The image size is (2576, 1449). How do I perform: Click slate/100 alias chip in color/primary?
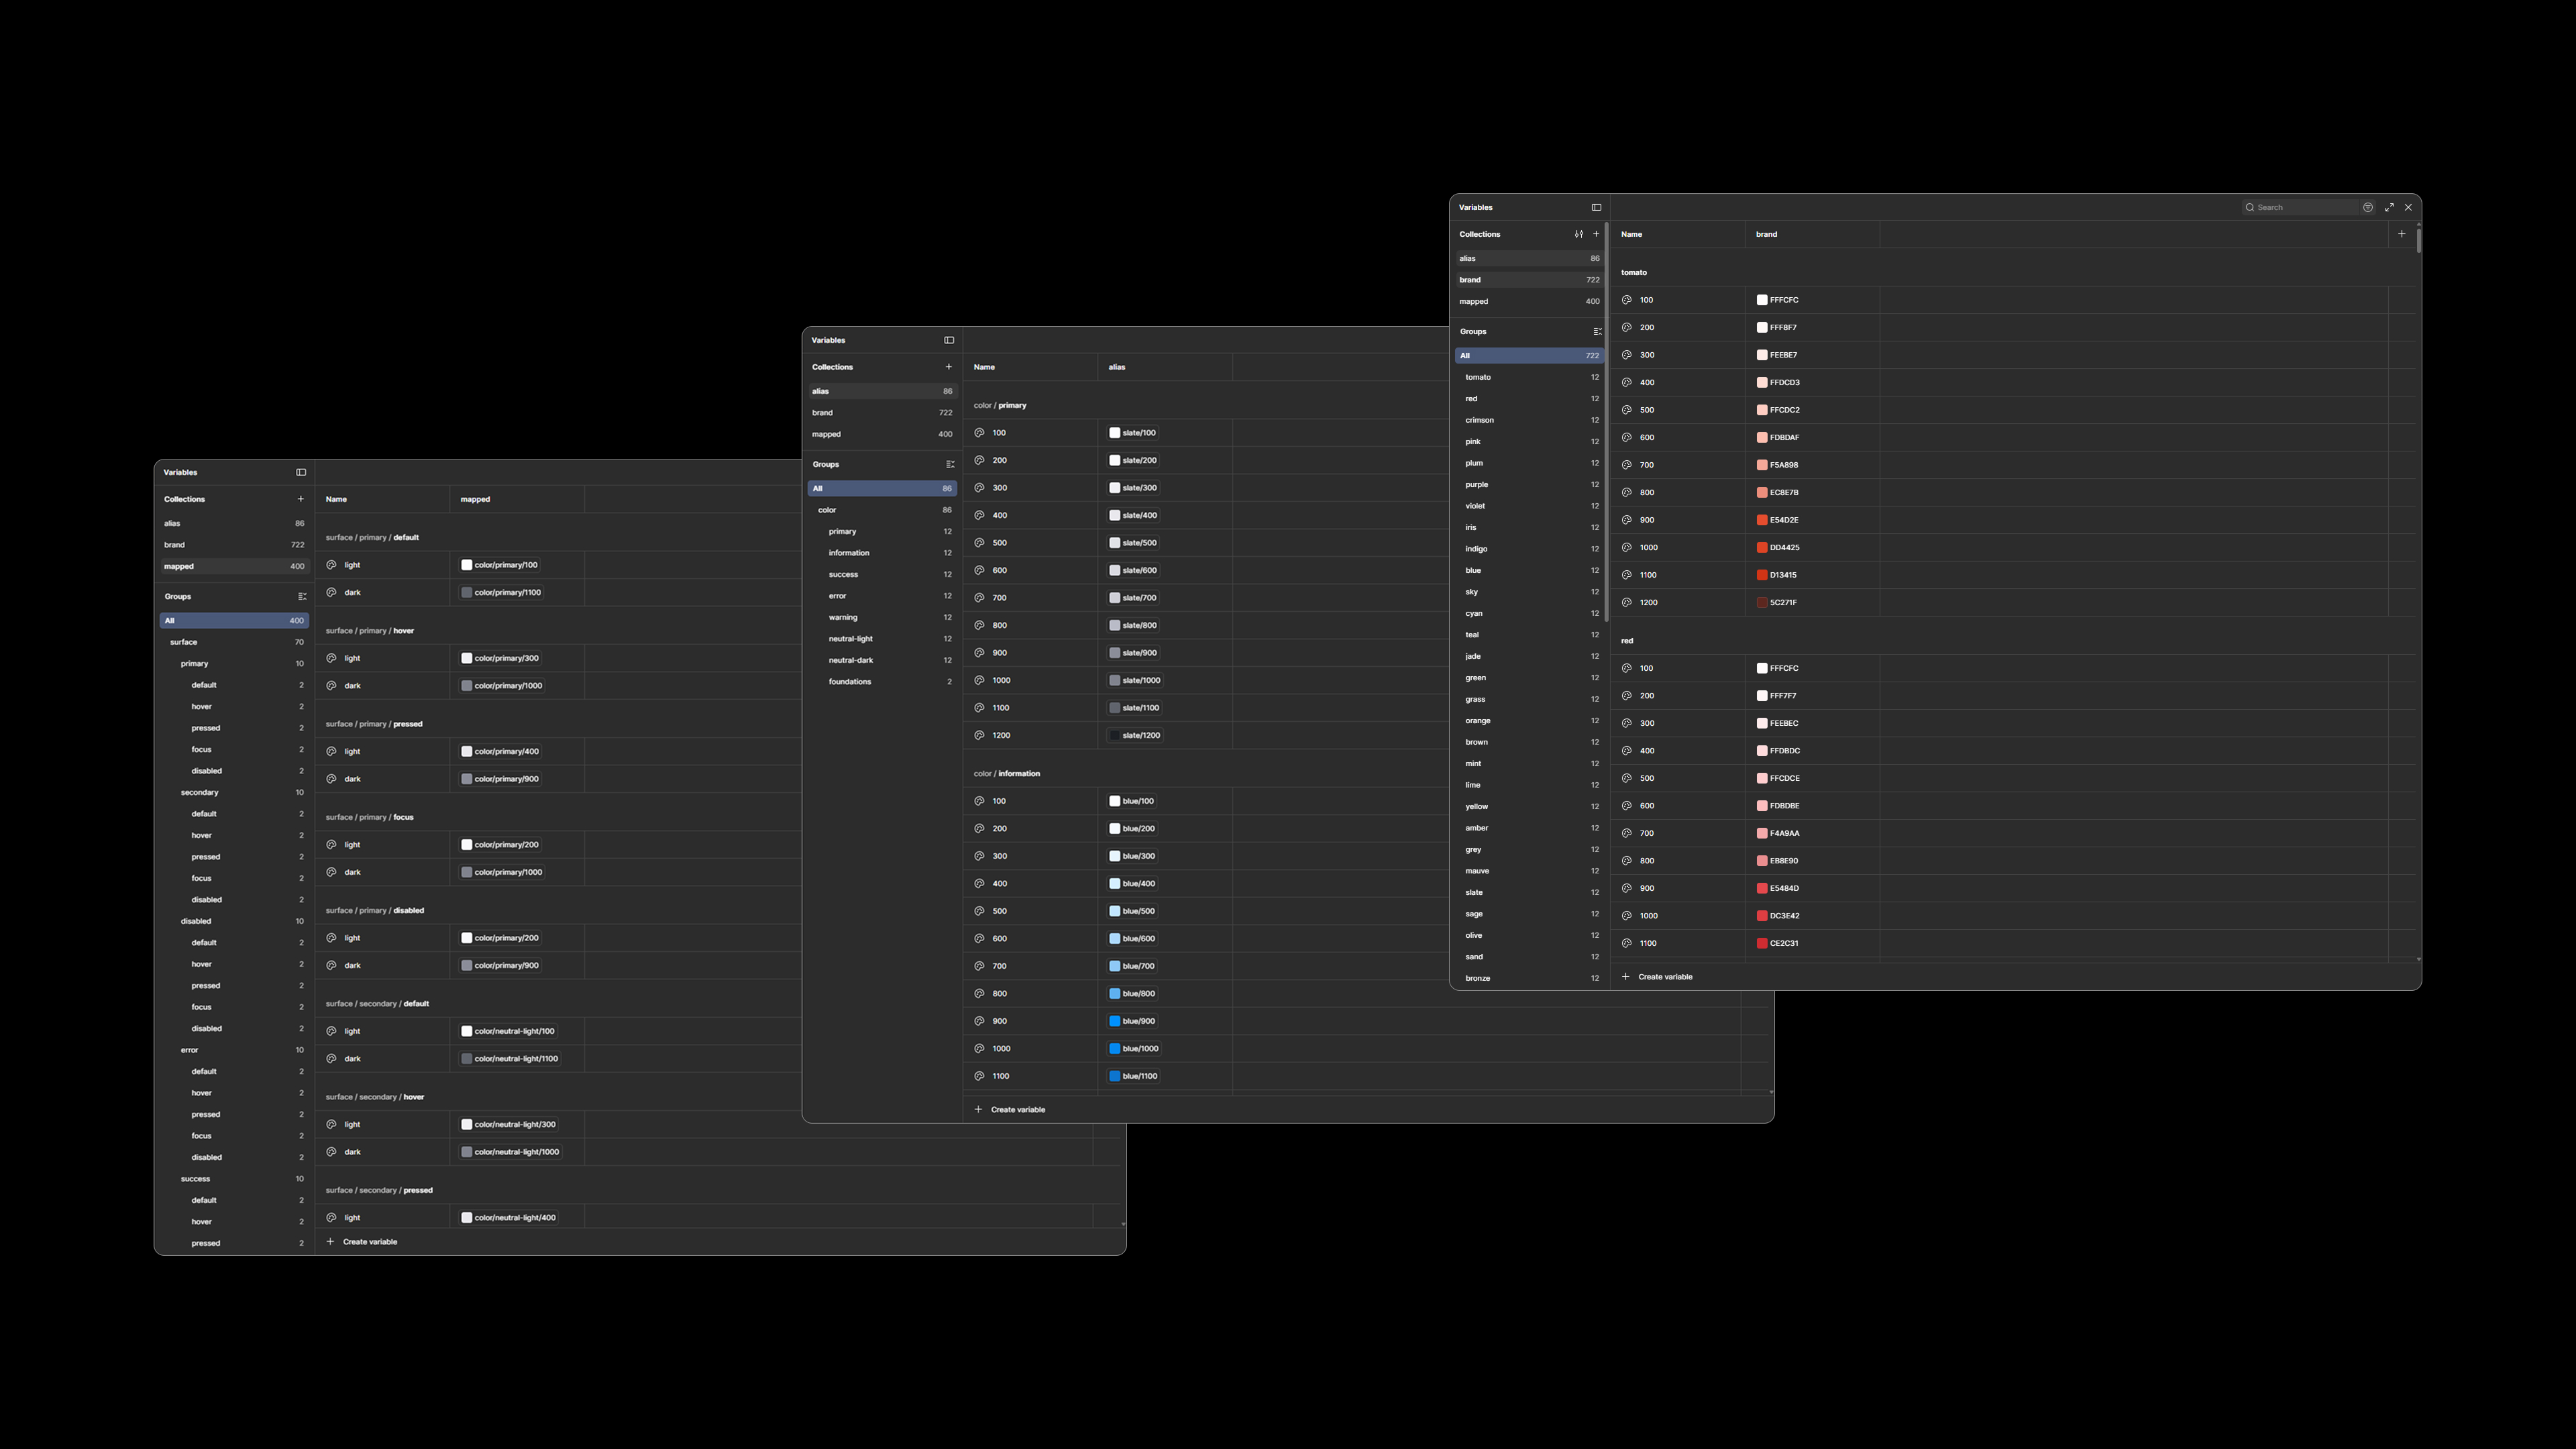(1133, 433)
